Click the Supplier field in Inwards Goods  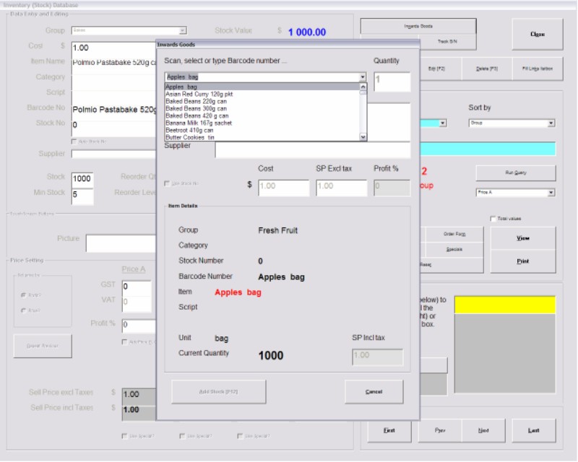click(312, 150)
